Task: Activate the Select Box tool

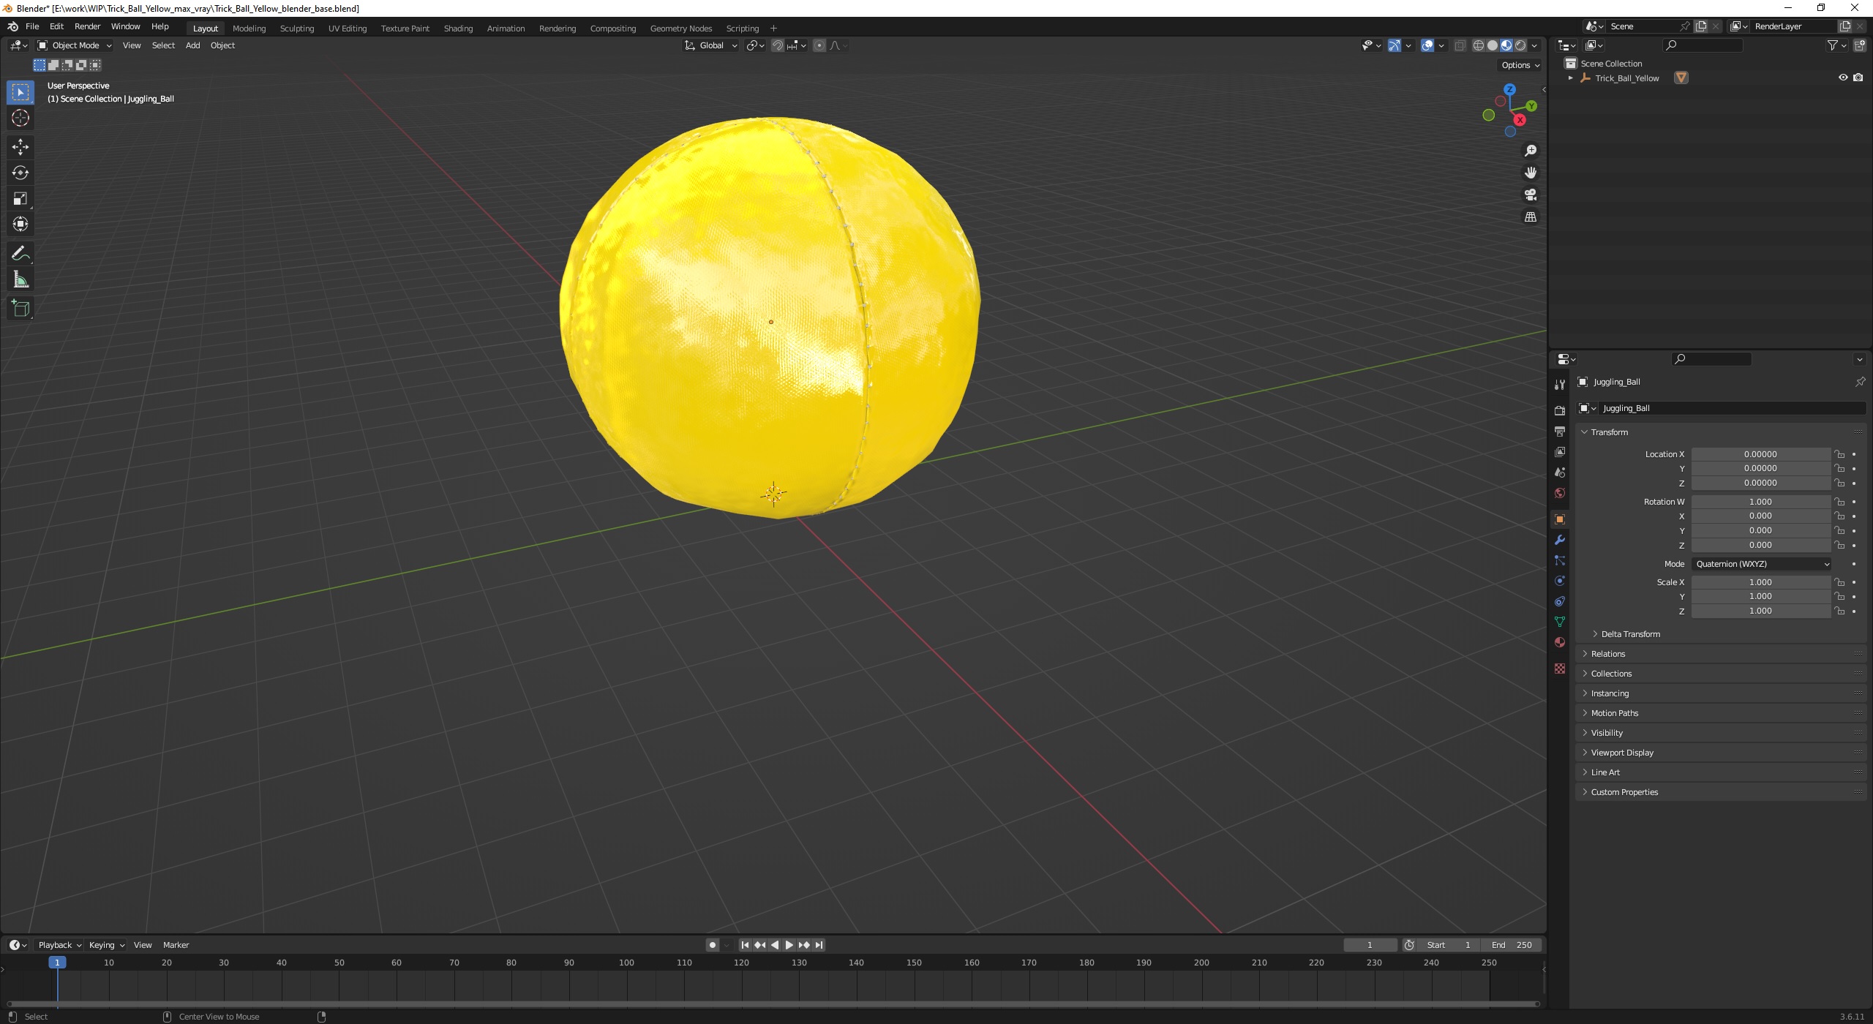Action: 20,92
